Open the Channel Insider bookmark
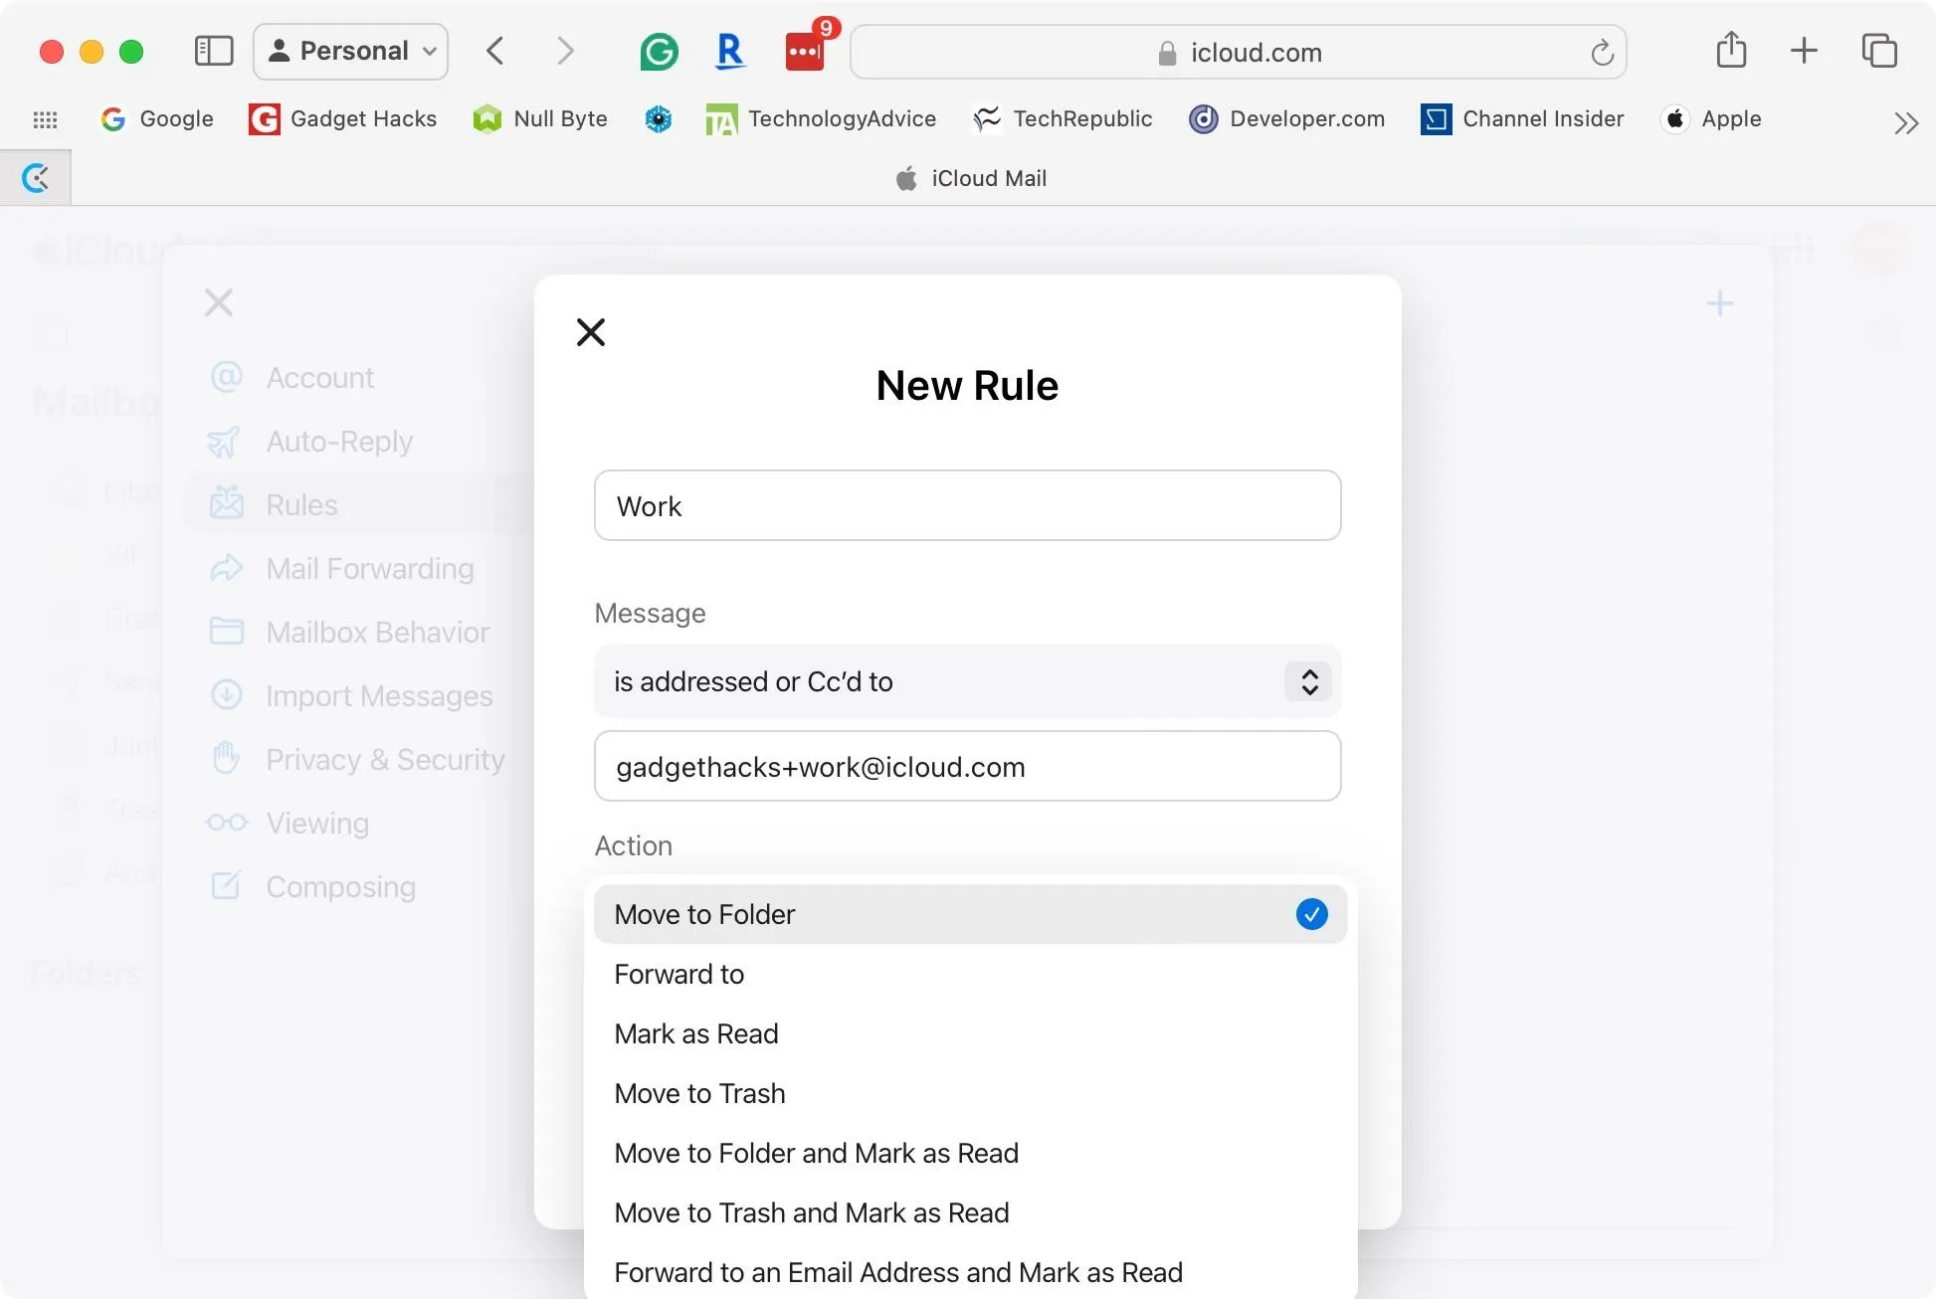 coord(1522,119)
